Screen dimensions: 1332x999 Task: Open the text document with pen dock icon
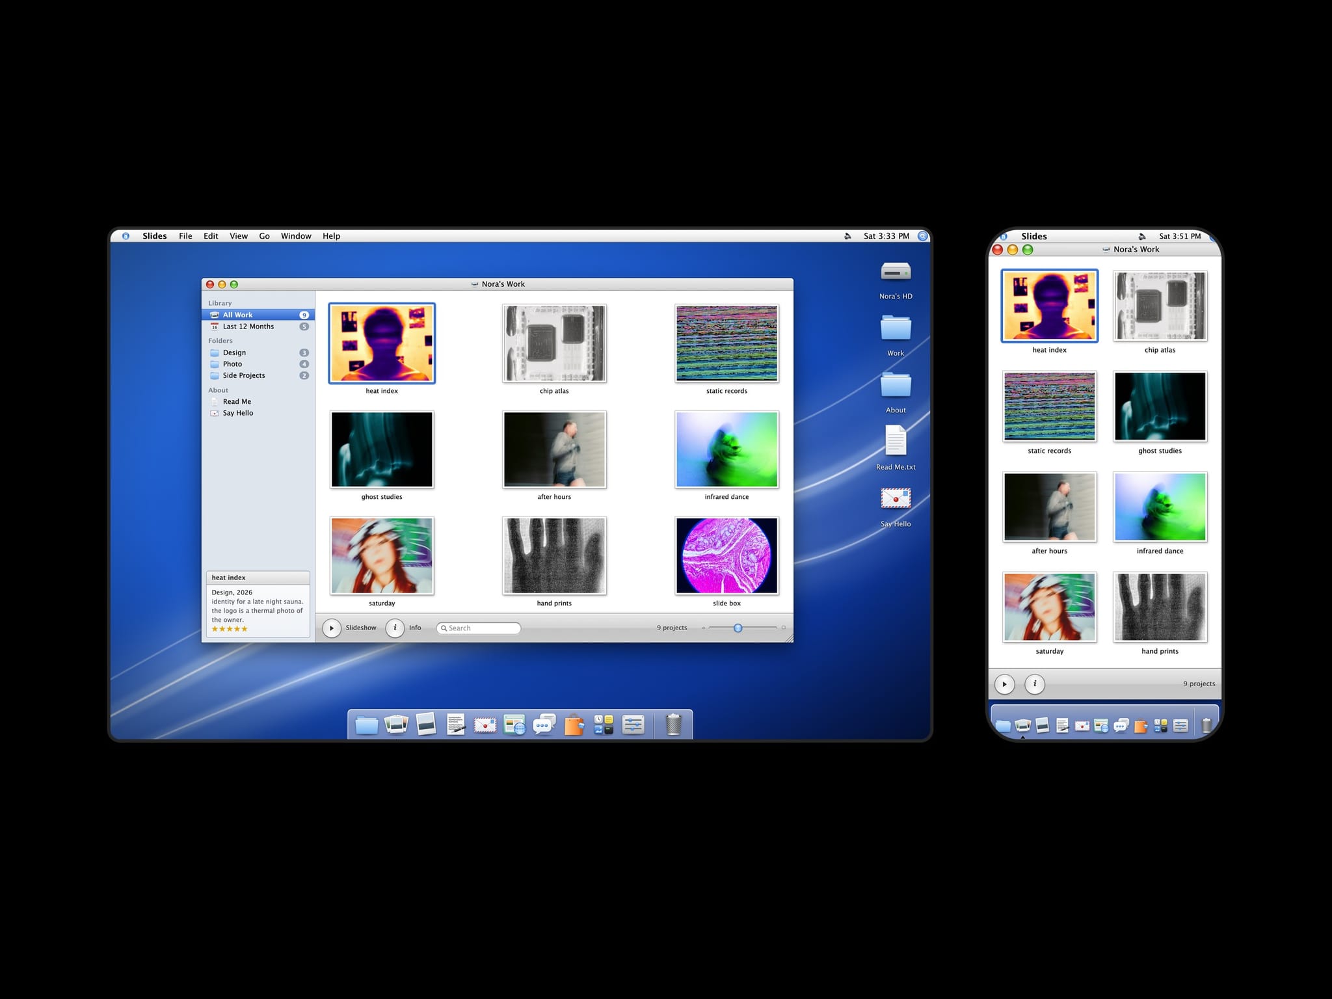(x=456, y=725)
